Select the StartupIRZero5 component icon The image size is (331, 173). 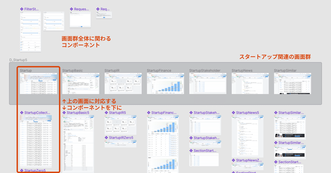(106, 137)
